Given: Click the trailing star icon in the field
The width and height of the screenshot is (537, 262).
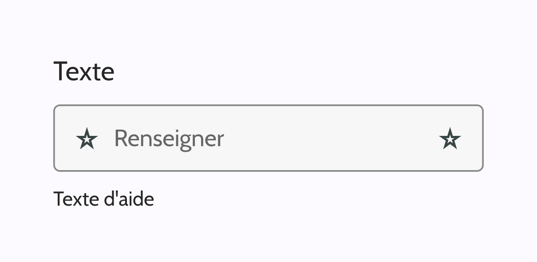Looking at the screenshot, I should tap(450, 139).
